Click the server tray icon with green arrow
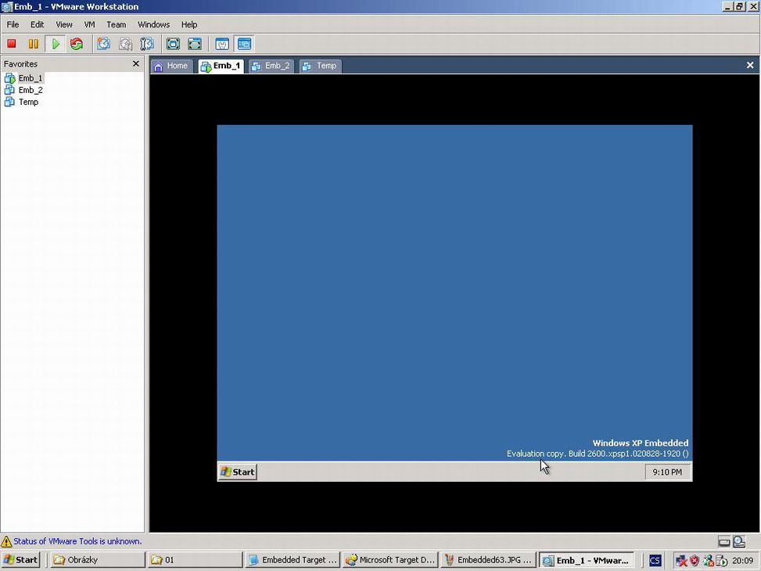This screenshot has width=761, height=571. (721, 560)
